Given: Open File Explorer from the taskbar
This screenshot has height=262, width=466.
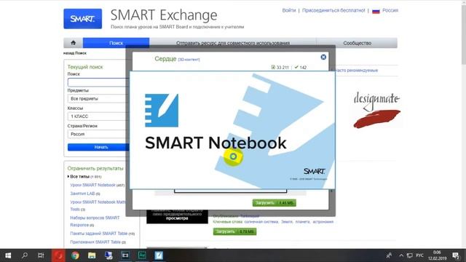Looking at the screenshot, I should [x=92, y=255].
